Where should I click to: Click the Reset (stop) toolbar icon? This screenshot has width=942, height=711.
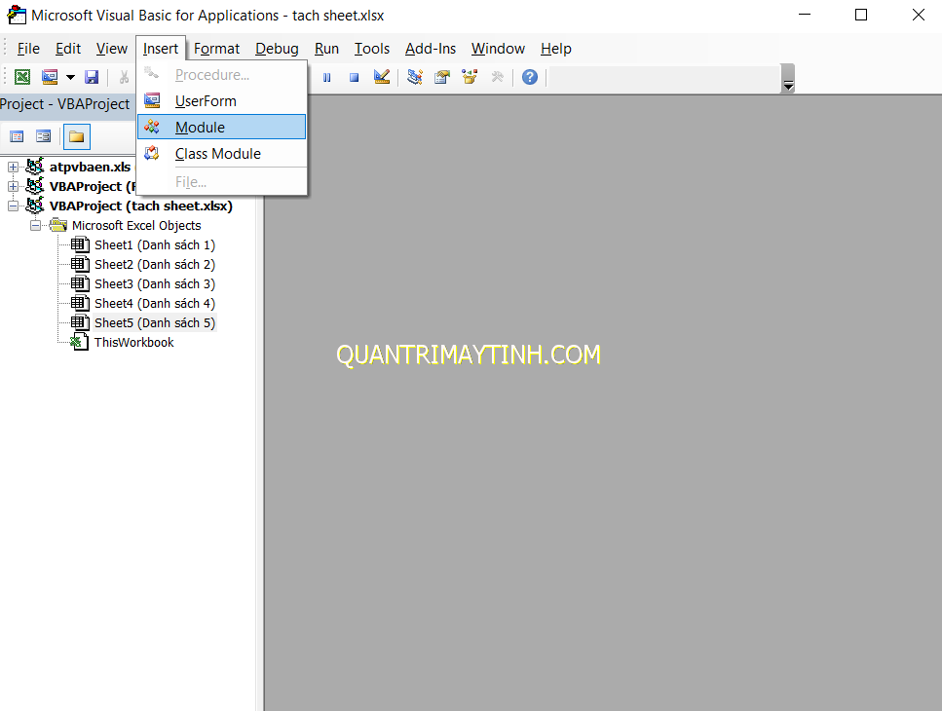tap(354, 78)
